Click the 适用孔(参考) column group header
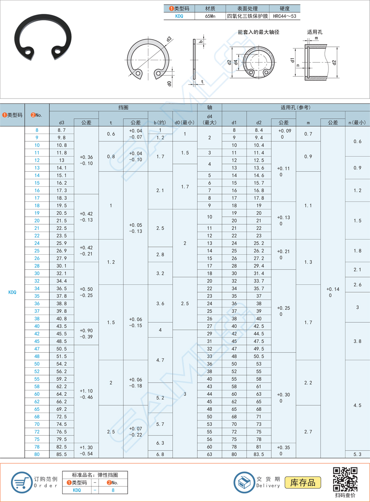Image resolution: width=370 pixels, height=502 pixels. click(296, 107)
